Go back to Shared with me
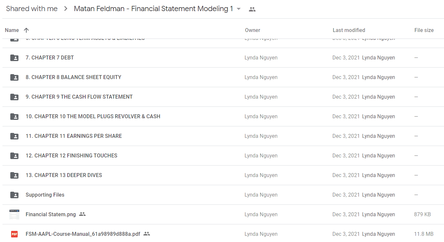The image size is (444, 242). coord(32,9)
